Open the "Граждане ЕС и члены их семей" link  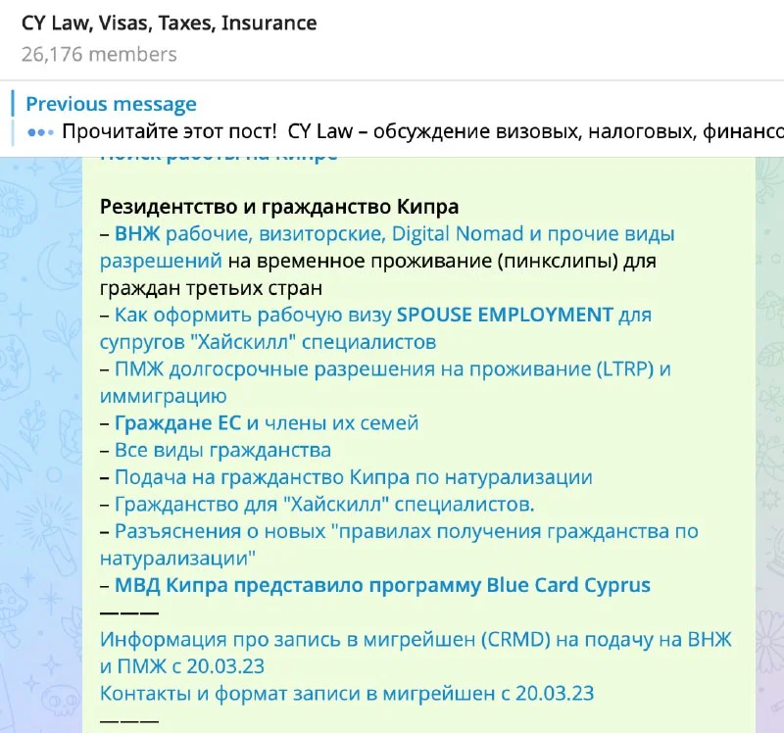tap(267, 423)
